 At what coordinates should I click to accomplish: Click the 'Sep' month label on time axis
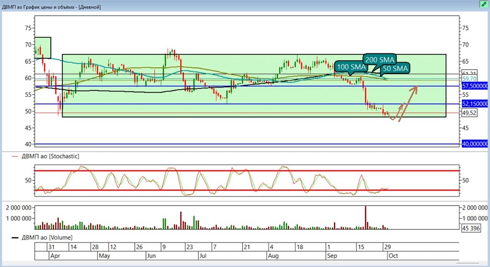332,256
